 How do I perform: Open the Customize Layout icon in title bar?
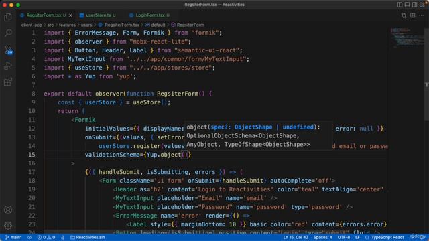click(x=422, y=5)
